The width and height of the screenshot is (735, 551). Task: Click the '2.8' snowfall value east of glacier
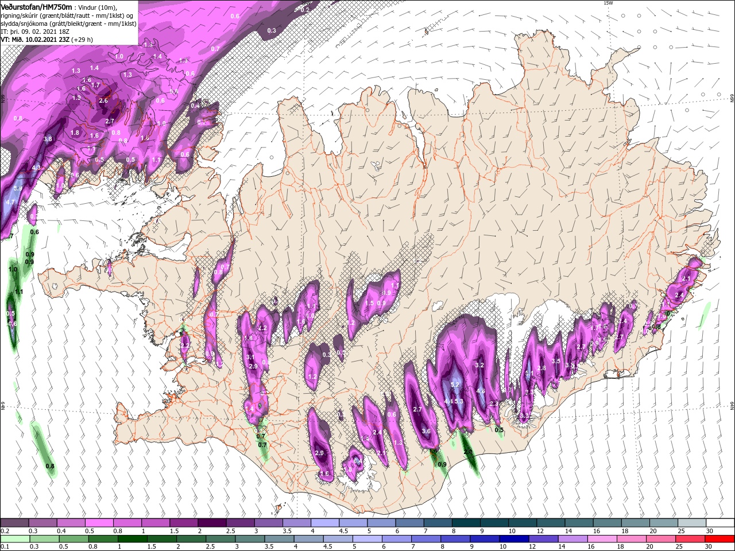coord(541,368)
